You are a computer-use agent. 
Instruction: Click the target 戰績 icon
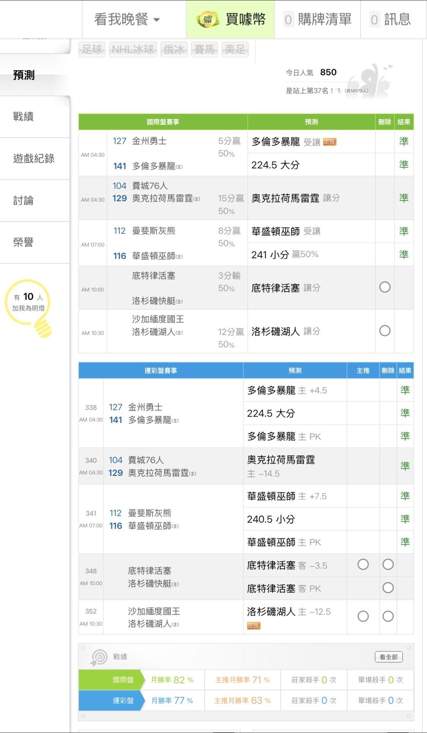coord(99,657)
